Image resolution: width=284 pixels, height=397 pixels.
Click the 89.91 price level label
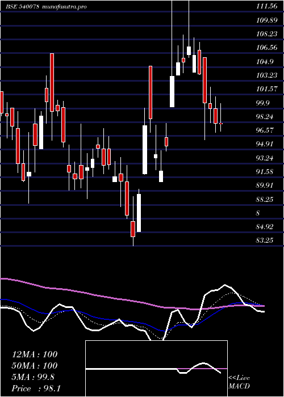pyautogui.click(x=265, y=185)
